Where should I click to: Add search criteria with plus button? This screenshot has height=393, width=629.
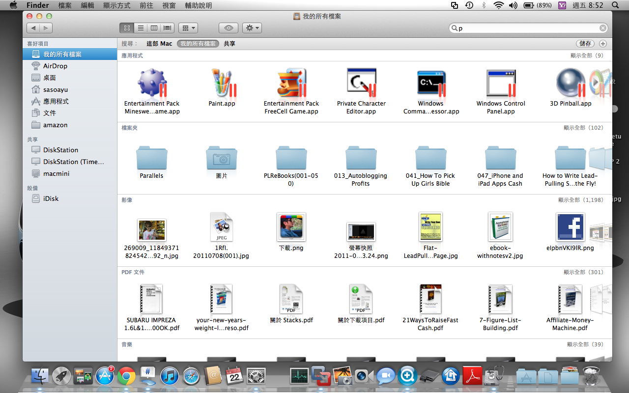[603, 44]
